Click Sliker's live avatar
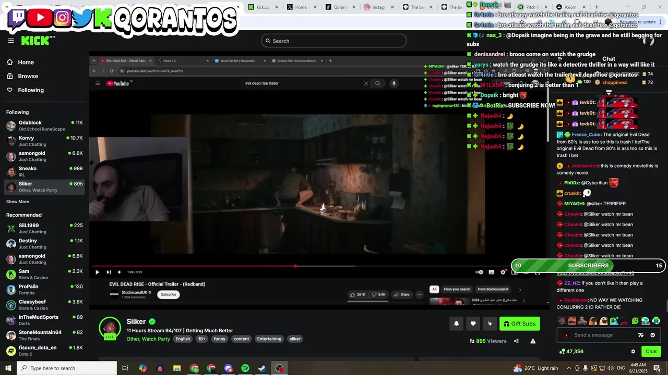This screenshot has width=668, height=375. coord(110,328)
